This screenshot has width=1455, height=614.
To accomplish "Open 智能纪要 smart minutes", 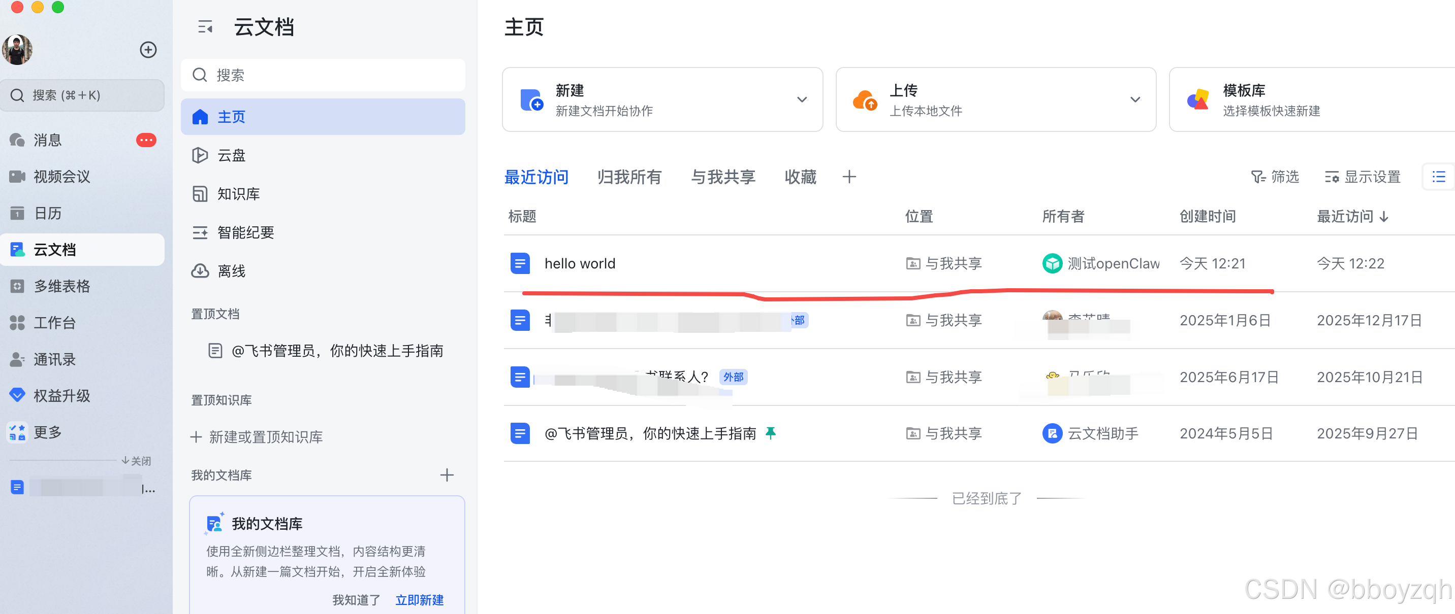I will tap(245, 232).
